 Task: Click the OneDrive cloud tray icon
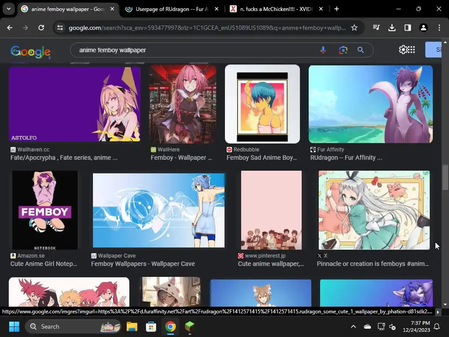[367, 326]
